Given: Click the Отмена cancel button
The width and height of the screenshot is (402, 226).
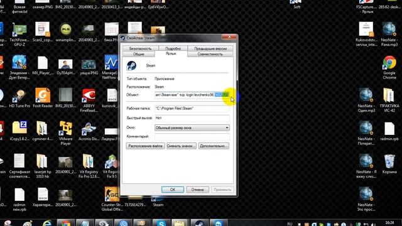Looking at the screenshot, I should (197, 190).
